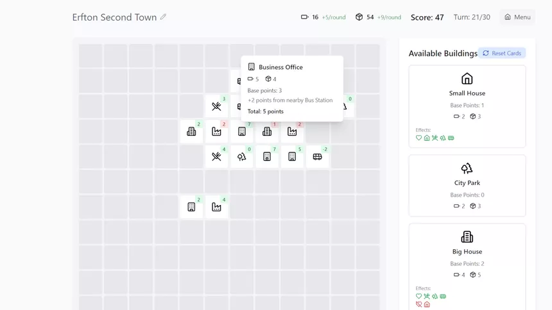The image size is (552, 310).
Task: Open the Menu button
Action: pyautogui.click(x=517, y=17)
